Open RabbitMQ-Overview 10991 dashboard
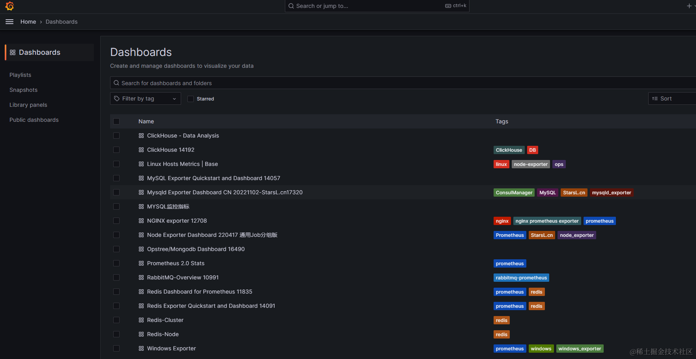This screenshot has width=696, height=359. click(183, 277)
